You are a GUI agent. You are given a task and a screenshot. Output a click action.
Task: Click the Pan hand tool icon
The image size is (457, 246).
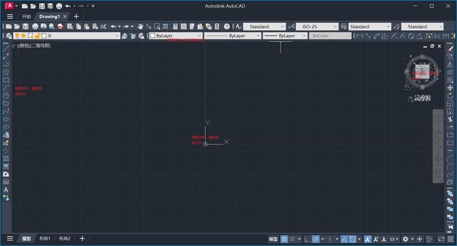140,27
